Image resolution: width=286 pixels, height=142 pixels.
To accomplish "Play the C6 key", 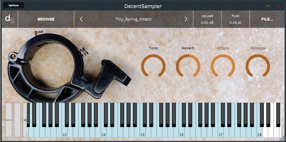I will point(181,133).
